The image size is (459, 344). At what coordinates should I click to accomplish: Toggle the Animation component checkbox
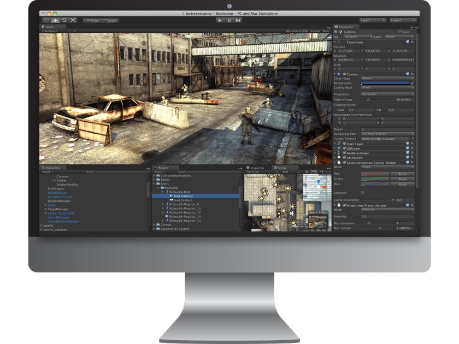344,158
